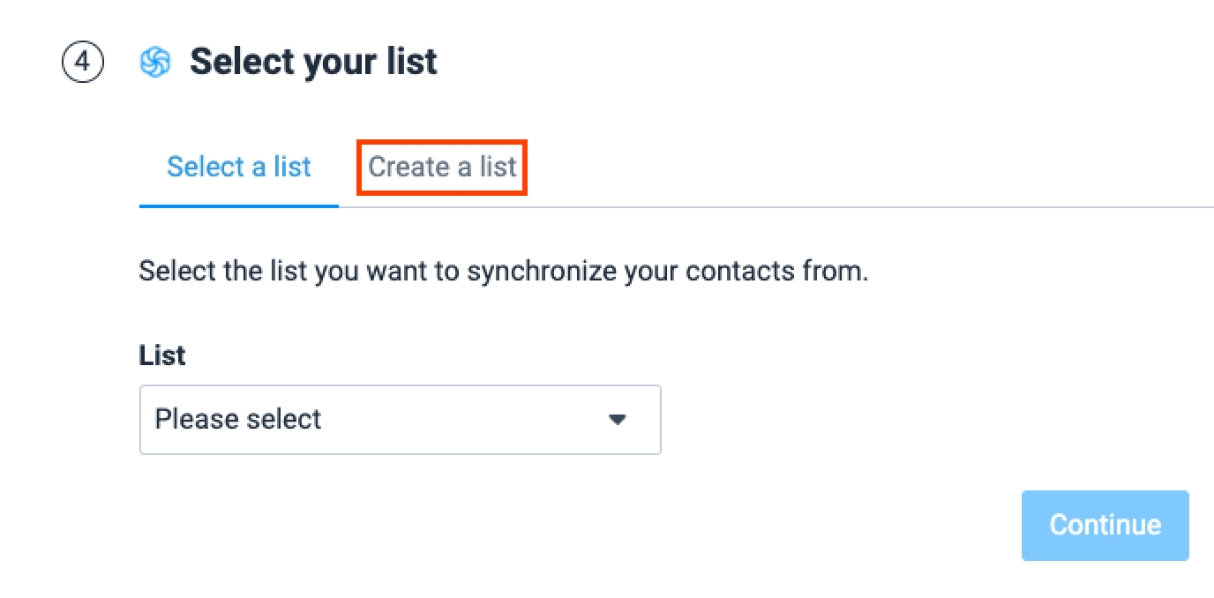Click the Continue button

[1105, 525]
